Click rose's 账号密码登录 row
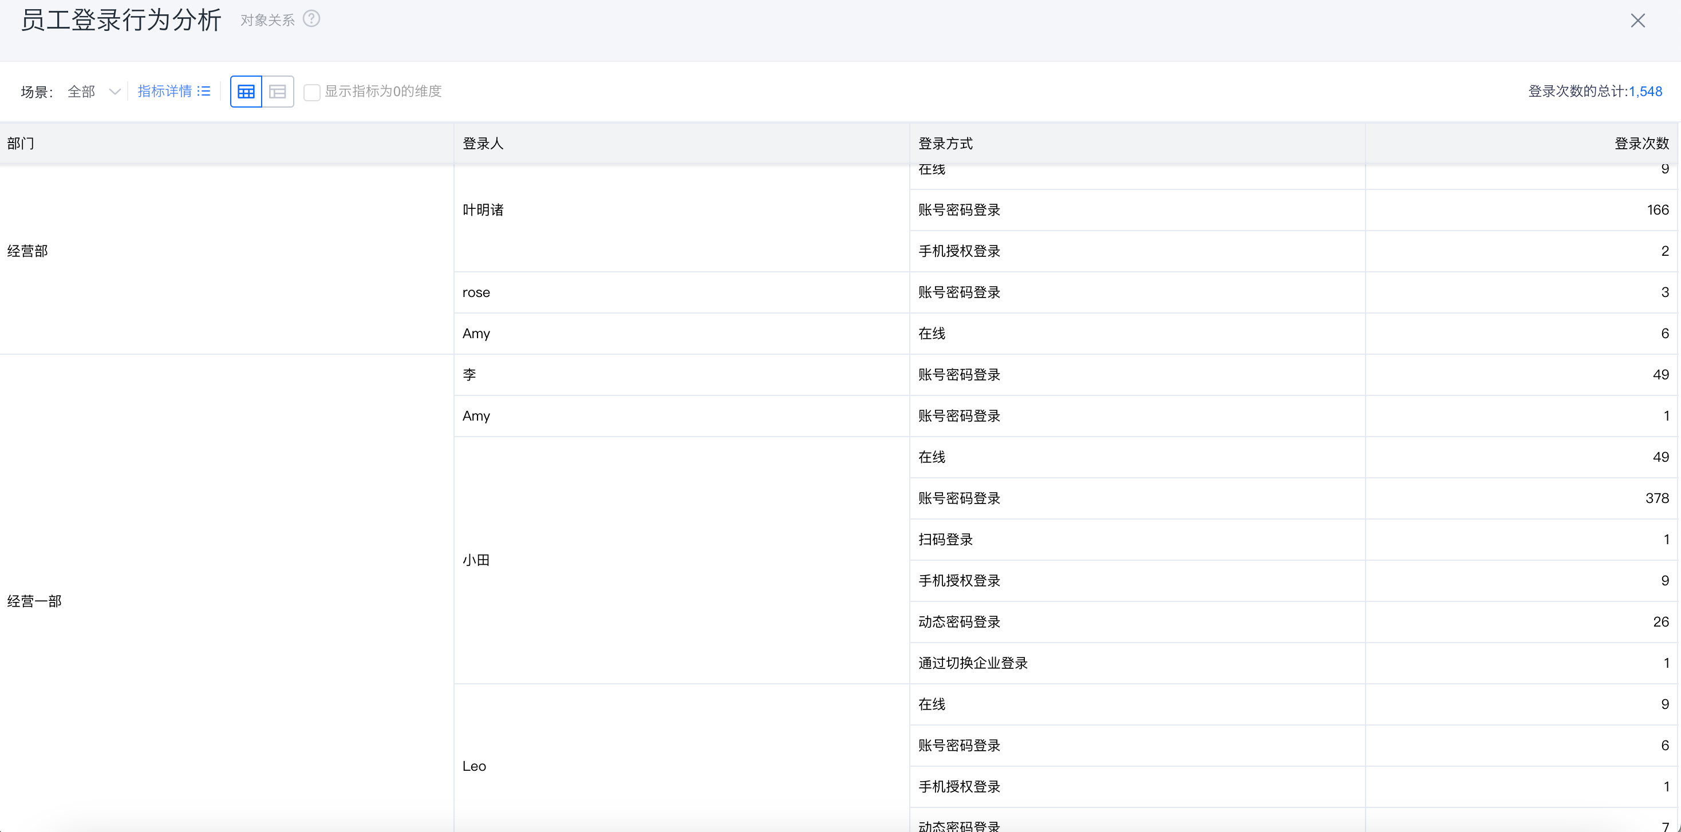Image resolution: width=1681 pixels, height=832 pixels. tap(958, 292)
